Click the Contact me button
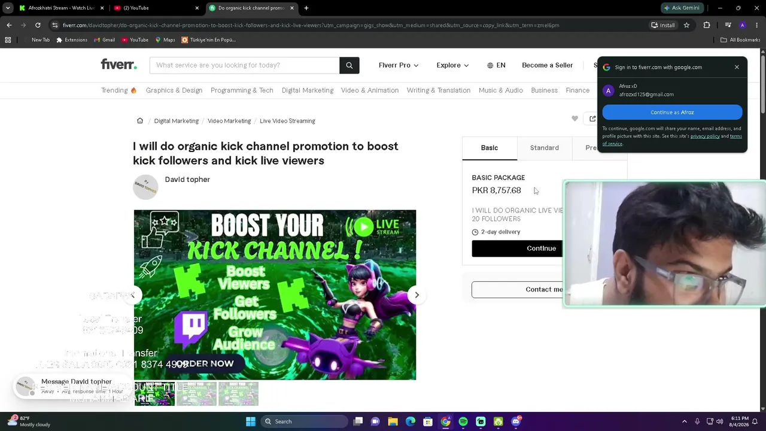Image resolution: width=766 pixels, height=431 pixels. (517, 290)
